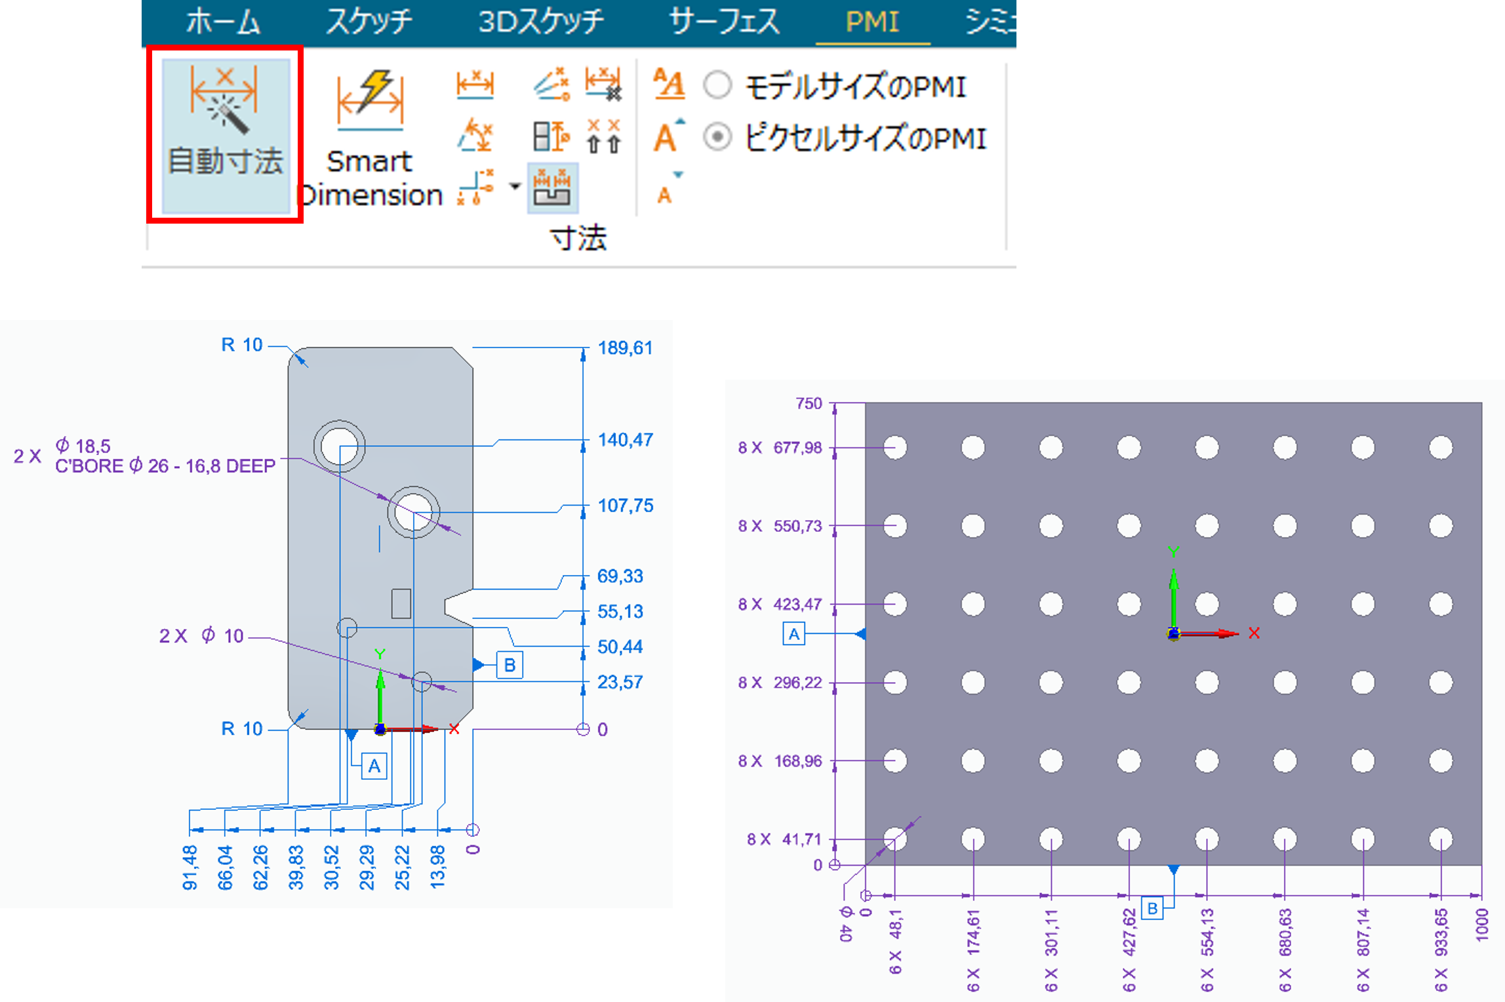Open the ホーム tab
Screen dimensions: 1505x1002
pyautogui.click(x=224, y=22)
